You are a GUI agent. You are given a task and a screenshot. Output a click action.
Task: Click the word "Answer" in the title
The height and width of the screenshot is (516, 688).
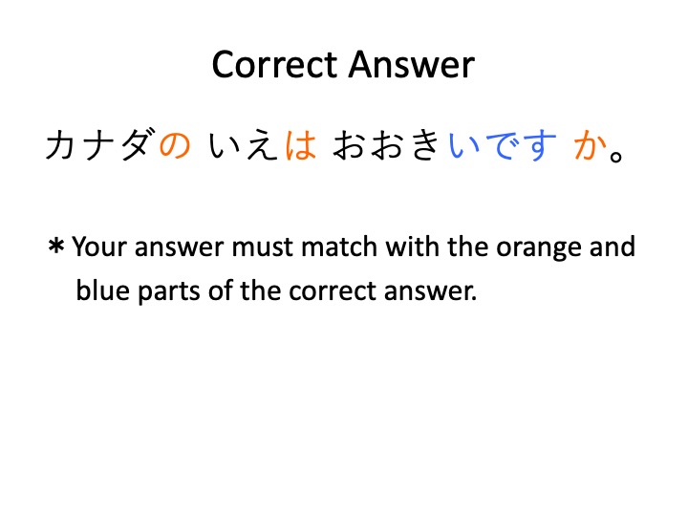tap(413, 65)
